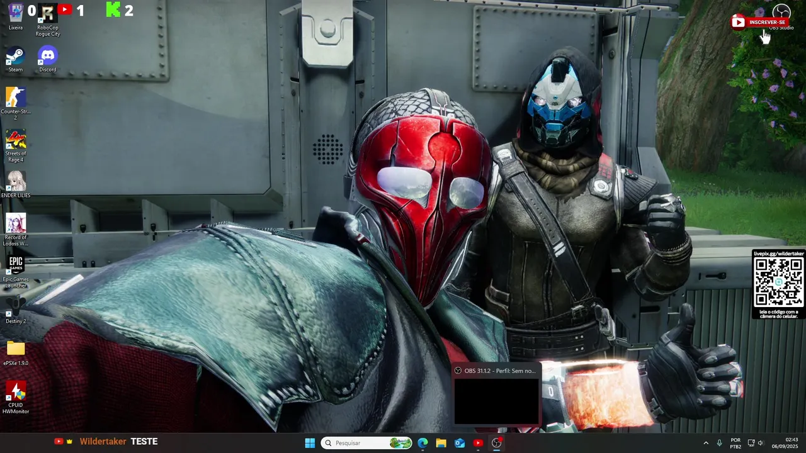
Task: Select the Destiny 2 desktop shortcut
Action: (x=16, y=311)
